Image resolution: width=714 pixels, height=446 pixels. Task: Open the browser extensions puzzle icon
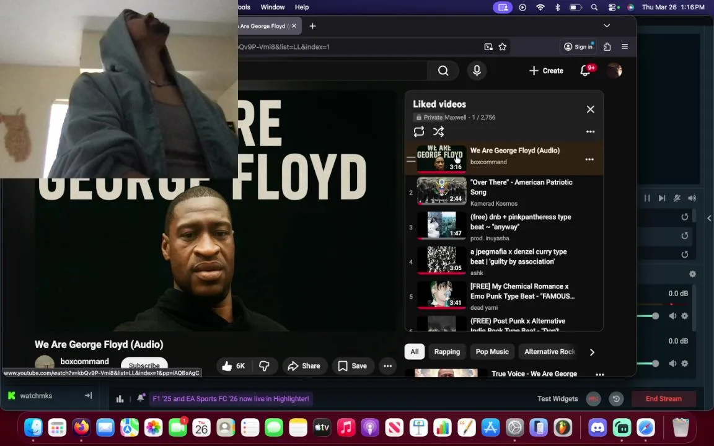[x=607, y=46]
